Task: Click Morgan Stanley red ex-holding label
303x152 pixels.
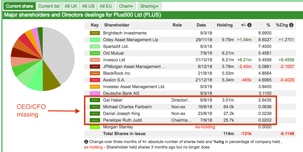Action: (205, 127)
